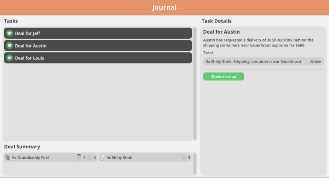Click the Deal Summary heading
This screenshot has width=329, height=178.
click(x=22, y=147)
